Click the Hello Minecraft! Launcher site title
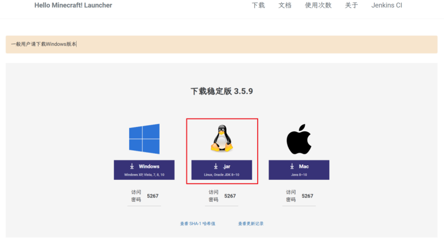 [x=73, y=5]
